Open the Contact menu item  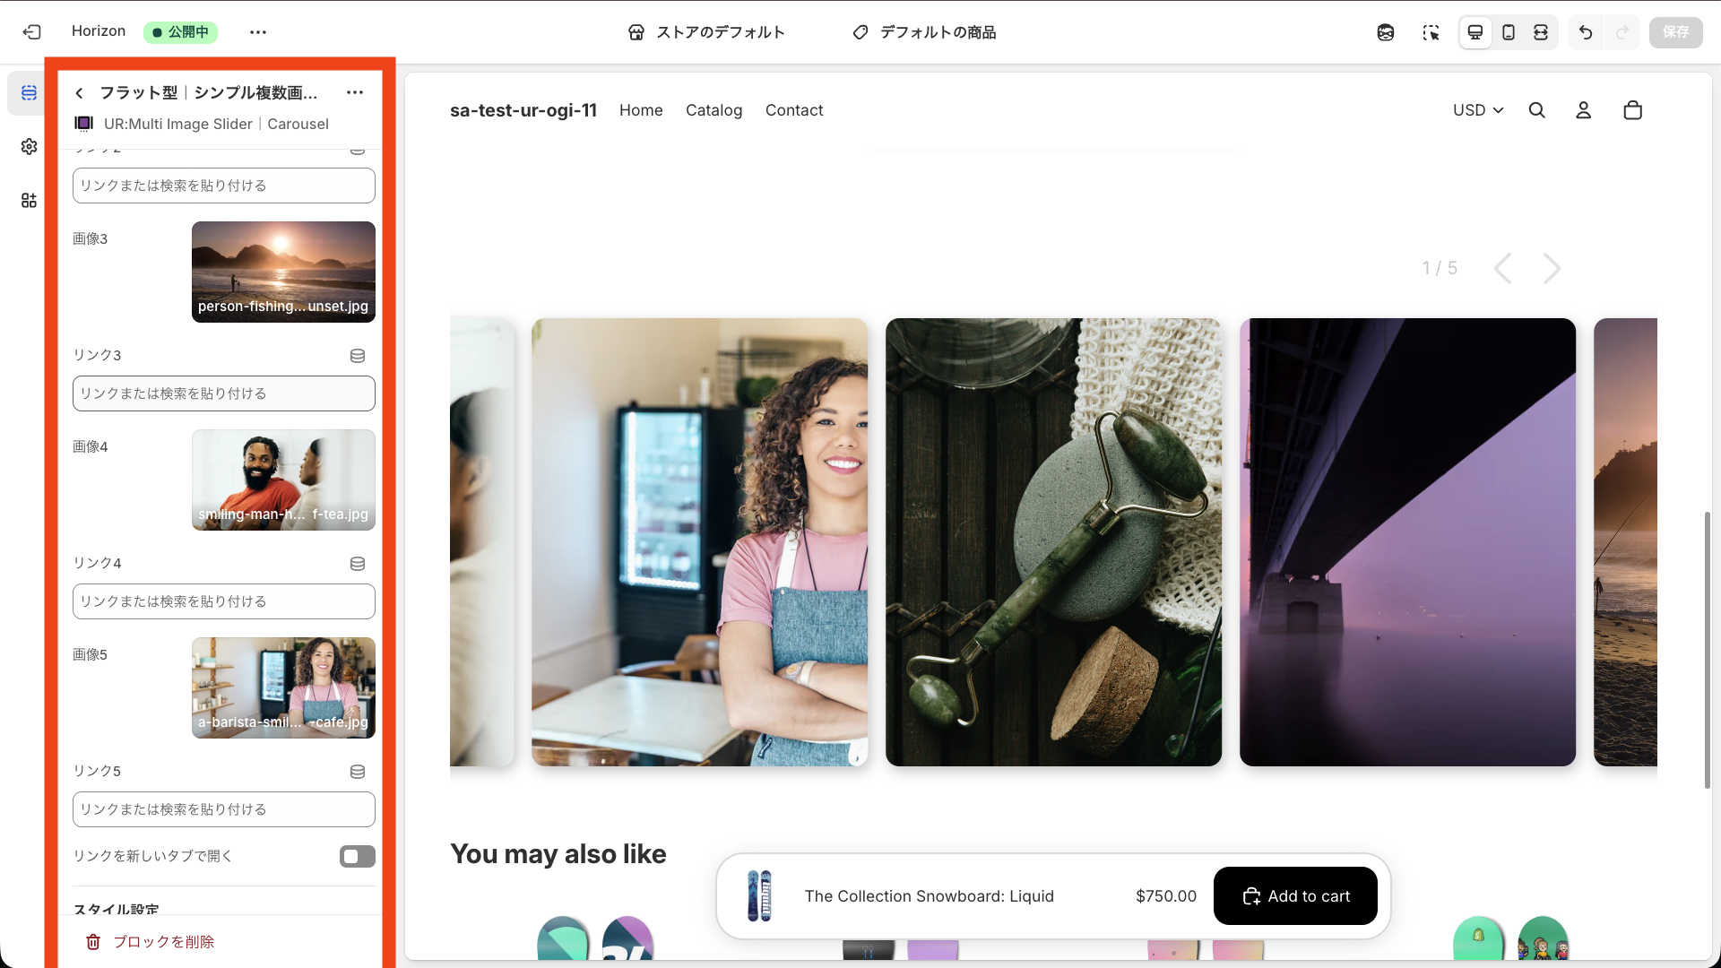[793, 110]
